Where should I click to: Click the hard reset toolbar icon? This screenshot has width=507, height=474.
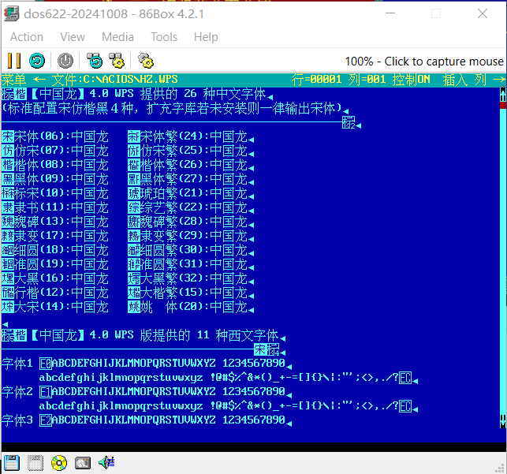[x=36, y=61]
